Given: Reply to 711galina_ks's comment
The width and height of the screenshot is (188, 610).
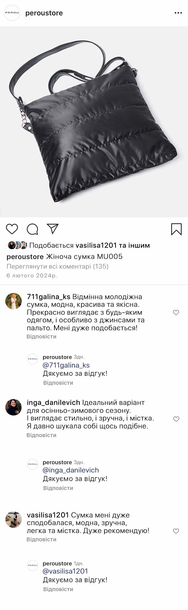Looking at the screenshot, I should [41, 336].
